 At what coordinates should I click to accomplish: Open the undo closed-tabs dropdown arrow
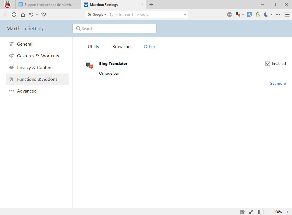pyautogui.click(x=37, y=15)
